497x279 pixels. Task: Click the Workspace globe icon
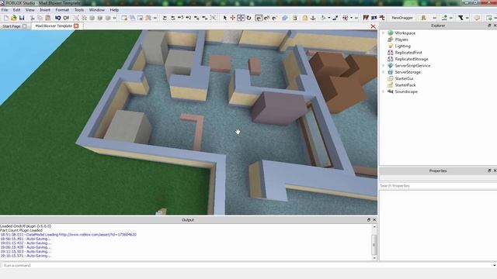pos(390,33)
